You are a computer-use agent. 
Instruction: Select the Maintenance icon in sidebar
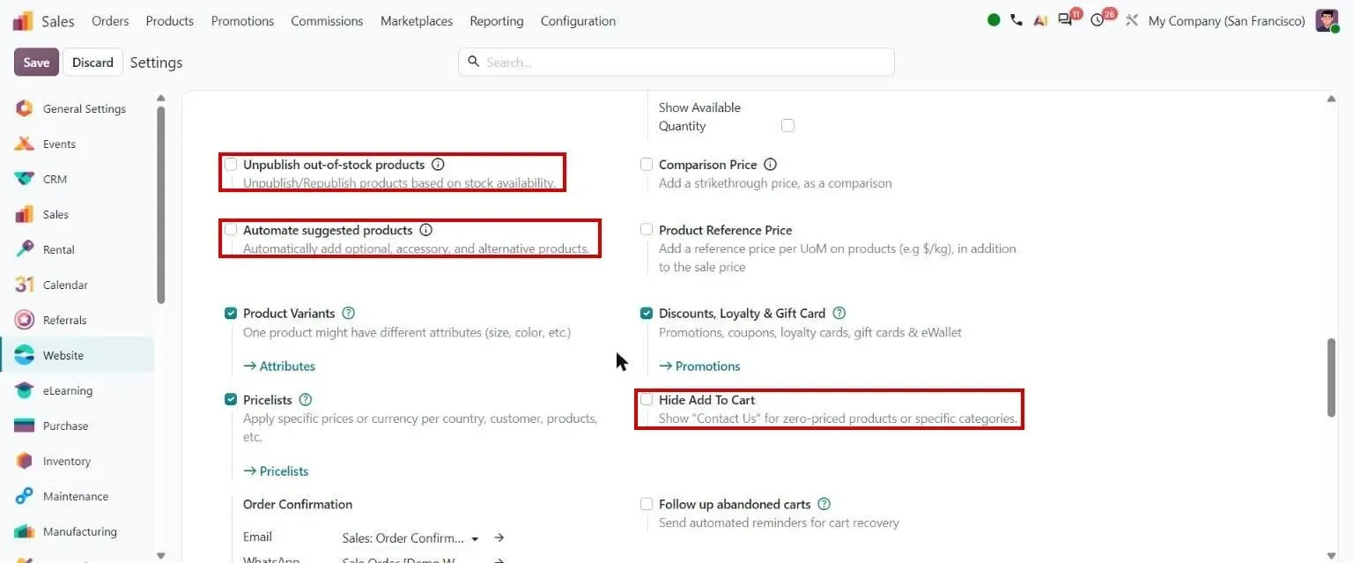(x=25, y=496)
